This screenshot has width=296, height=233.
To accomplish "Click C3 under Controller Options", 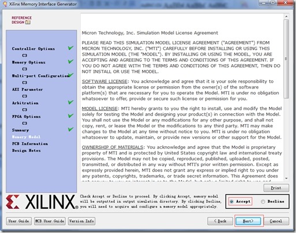I will [25, 56].
